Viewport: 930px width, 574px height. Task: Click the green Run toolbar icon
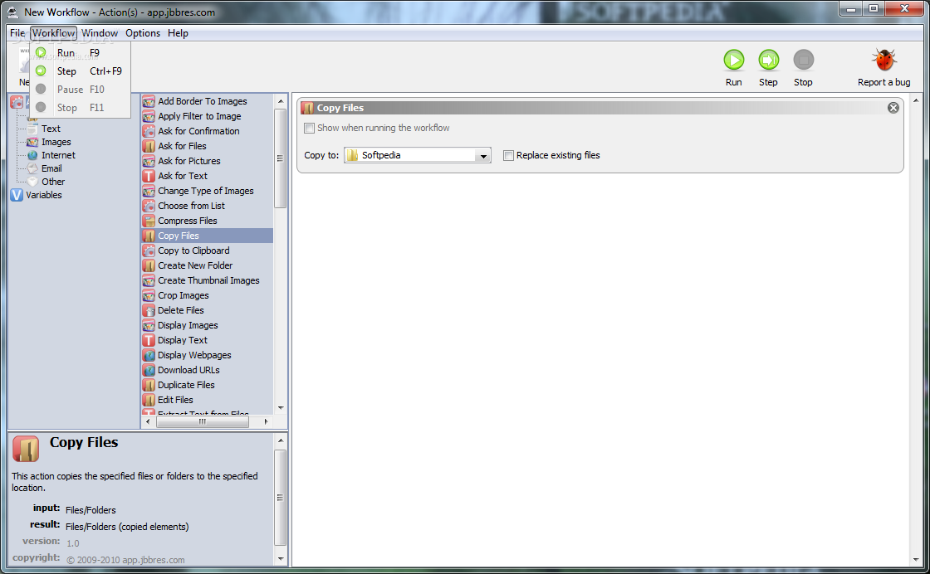734,60
